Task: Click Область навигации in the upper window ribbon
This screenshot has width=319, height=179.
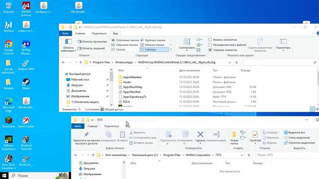Action: [x=68, y=45]
